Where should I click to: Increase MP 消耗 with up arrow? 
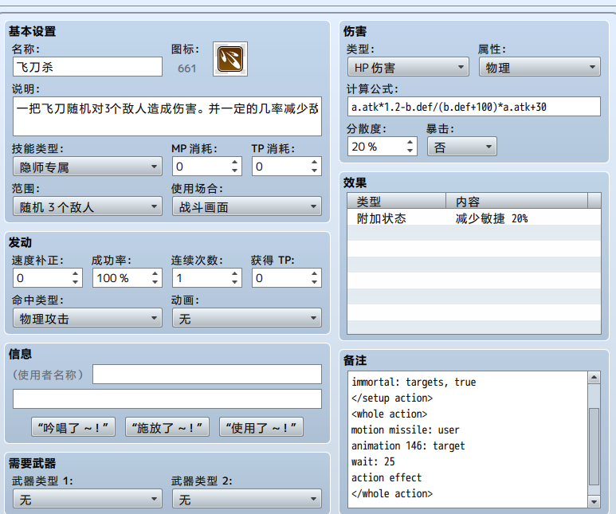[x=234, y=162]
